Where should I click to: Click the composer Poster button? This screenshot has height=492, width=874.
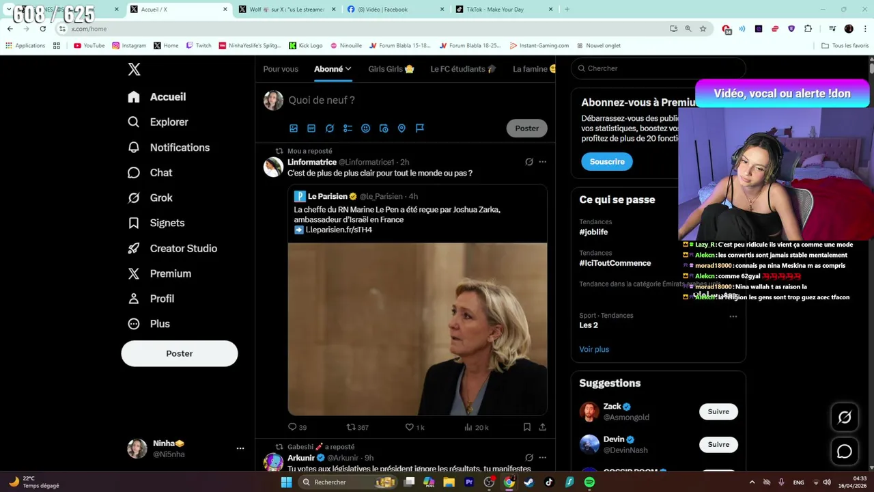(527, 128)
